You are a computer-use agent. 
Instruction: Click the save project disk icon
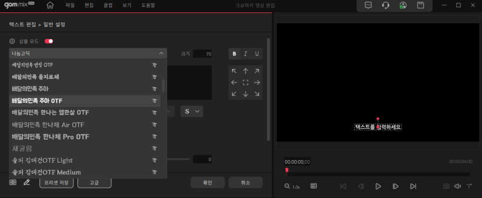420,5
